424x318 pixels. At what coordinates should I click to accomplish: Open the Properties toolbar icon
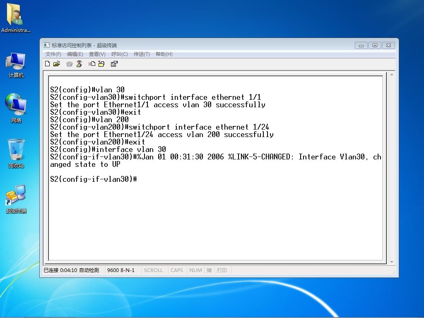tap(114, 64)
